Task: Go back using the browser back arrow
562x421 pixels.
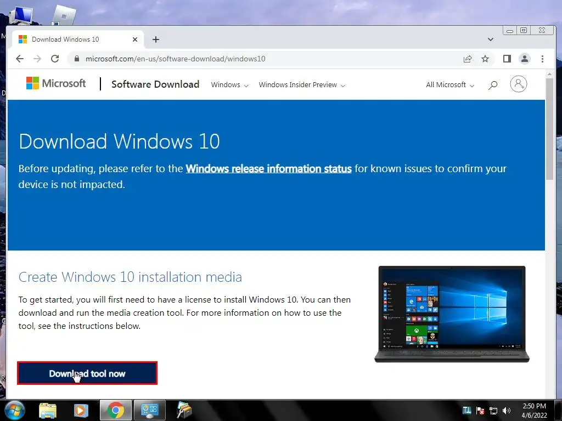Action: point(20,59)
